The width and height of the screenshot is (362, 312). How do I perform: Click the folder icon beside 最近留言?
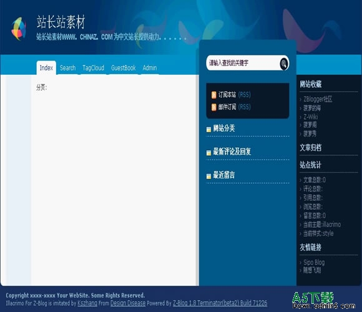click(208, 177)
